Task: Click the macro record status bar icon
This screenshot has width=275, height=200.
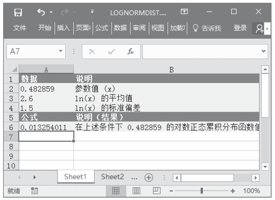Action: [34, 191]
